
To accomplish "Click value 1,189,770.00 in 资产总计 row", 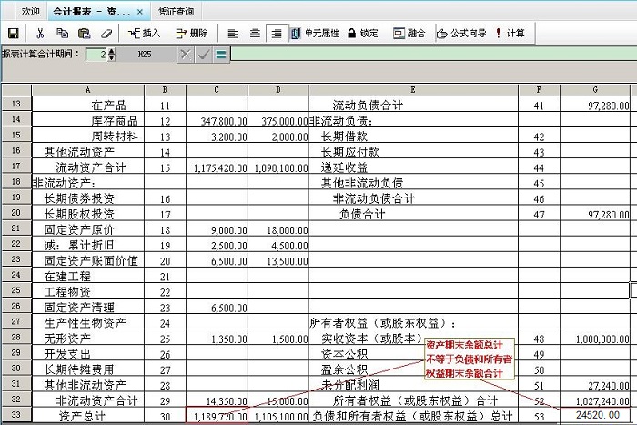I will (x=217, y=417).
